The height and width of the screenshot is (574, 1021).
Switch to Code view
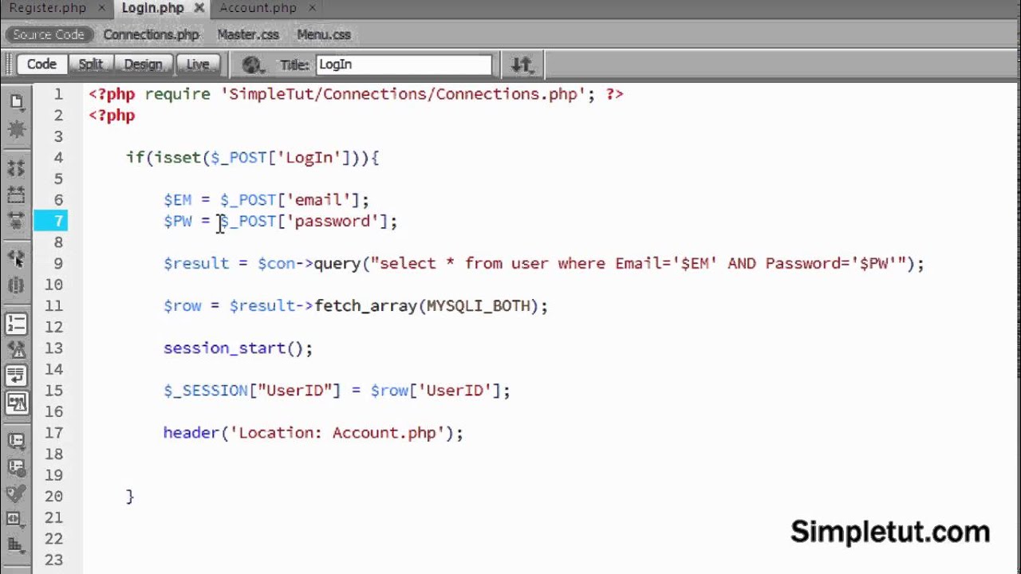pyautogui.click(x=41, y=65)
